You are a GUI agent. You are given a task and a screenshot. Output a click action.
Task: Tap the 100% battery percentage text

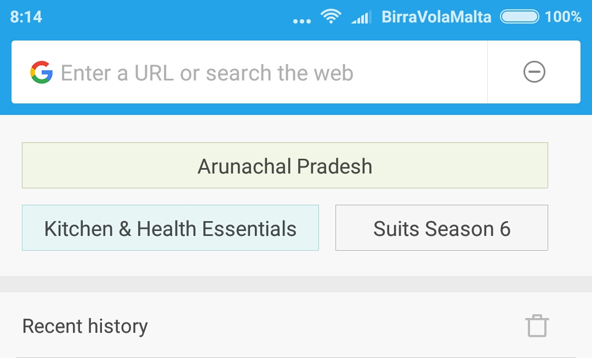point(563,17)
